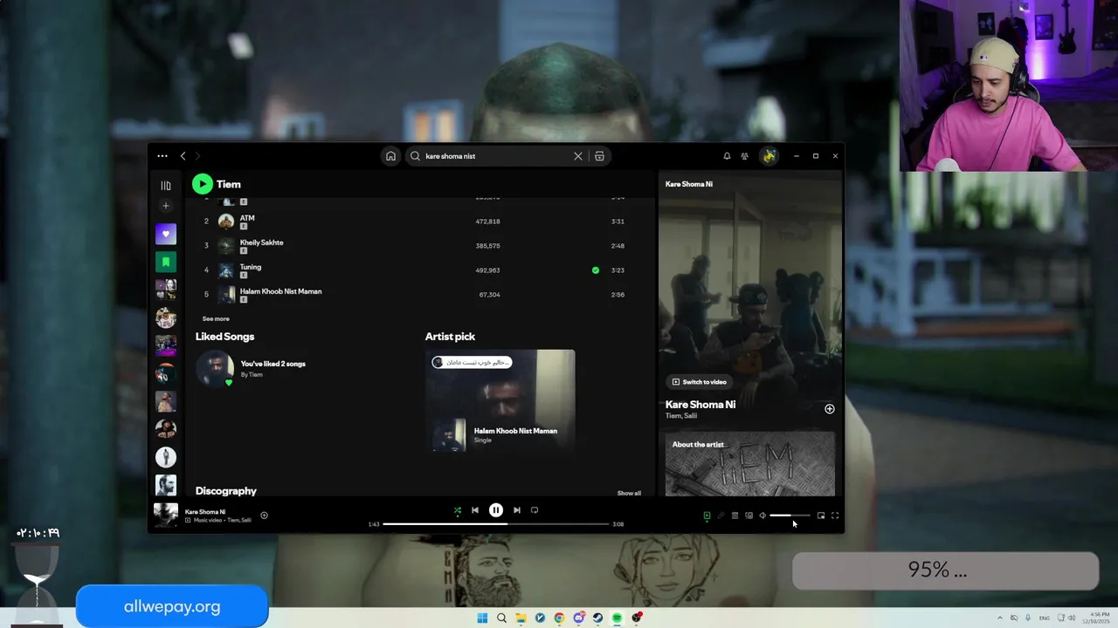Open Steam from taskbar
Screen dimensions: 1118x628
tap(597, 618)
